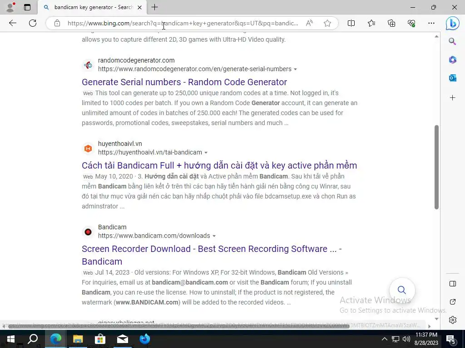The image size is (465, 348).
Task: Go back to previous page
Action: click(12, 23)
